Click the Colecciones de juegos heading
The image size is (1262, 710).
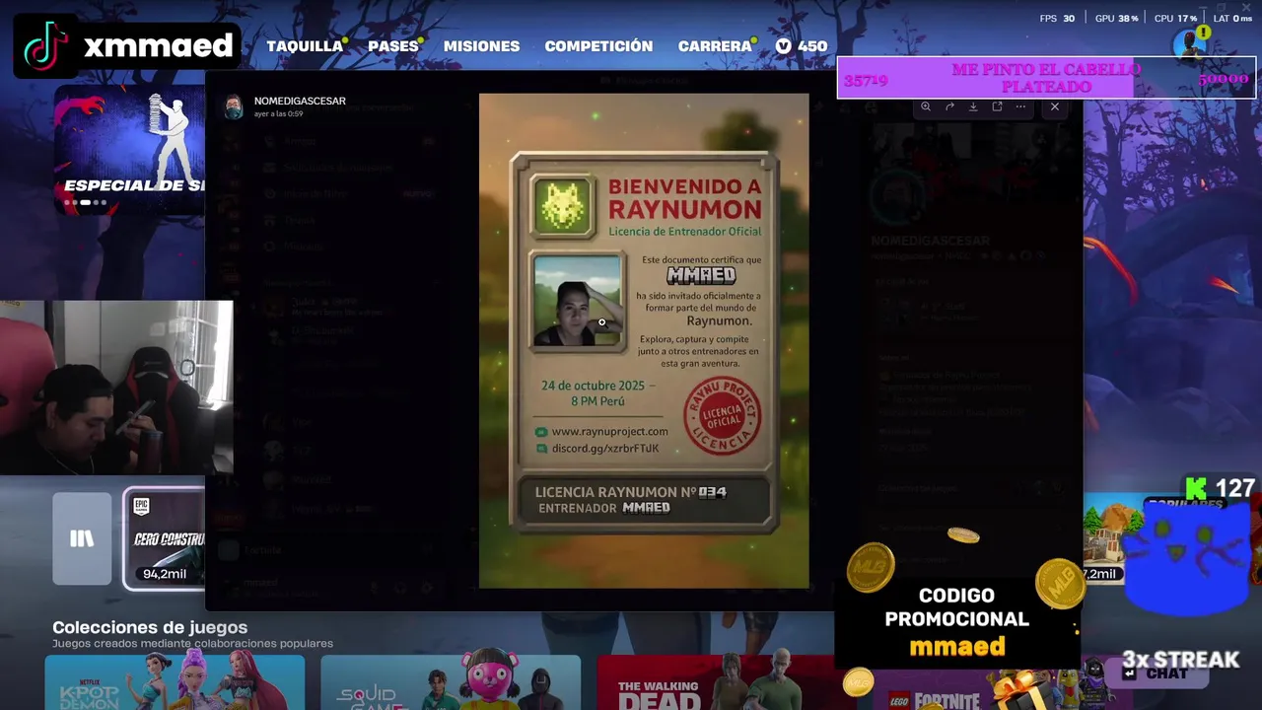click(150, 627)
